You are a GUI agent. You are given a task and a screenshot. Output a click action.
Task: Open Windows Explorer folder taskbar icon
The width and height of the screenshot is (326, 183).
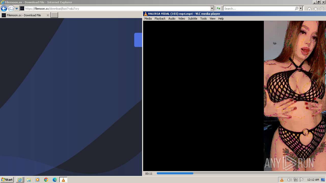tap(29, 180)
